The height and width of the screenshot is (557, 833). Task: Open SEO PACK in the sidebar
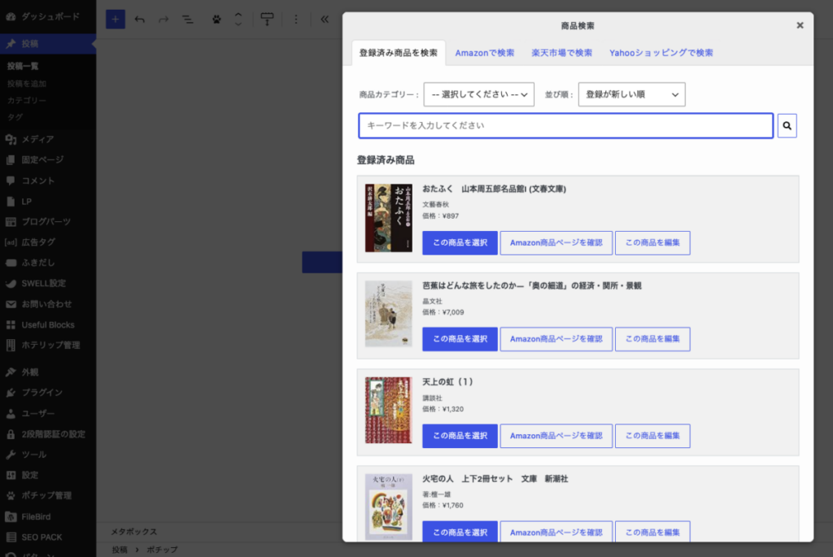48,537
